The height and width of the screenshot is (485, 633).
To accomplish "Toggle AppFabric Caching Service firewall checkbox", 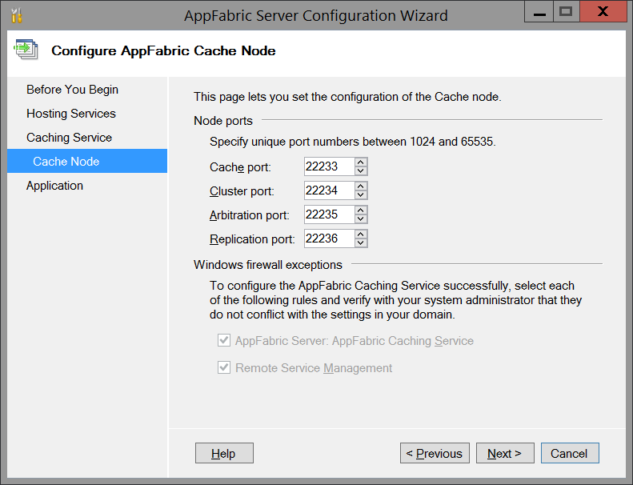I will [x=224, y=340].
